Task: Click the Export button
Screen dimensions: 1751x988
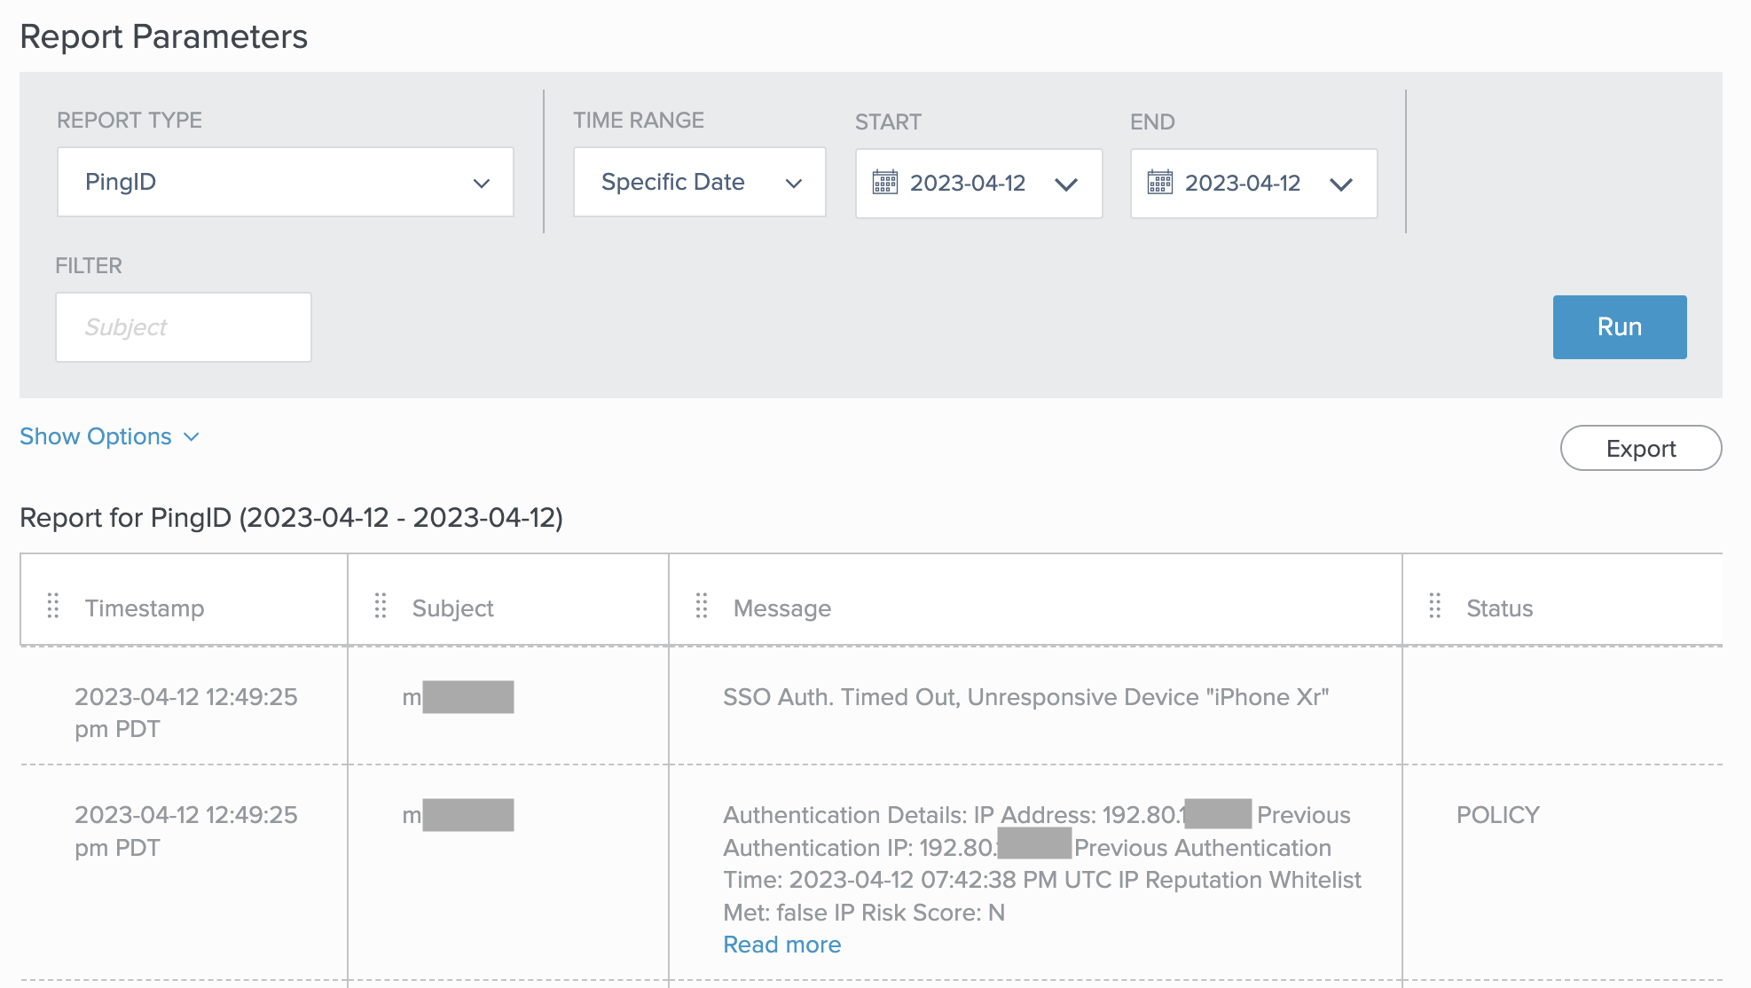Action: tap(1640, 449)
